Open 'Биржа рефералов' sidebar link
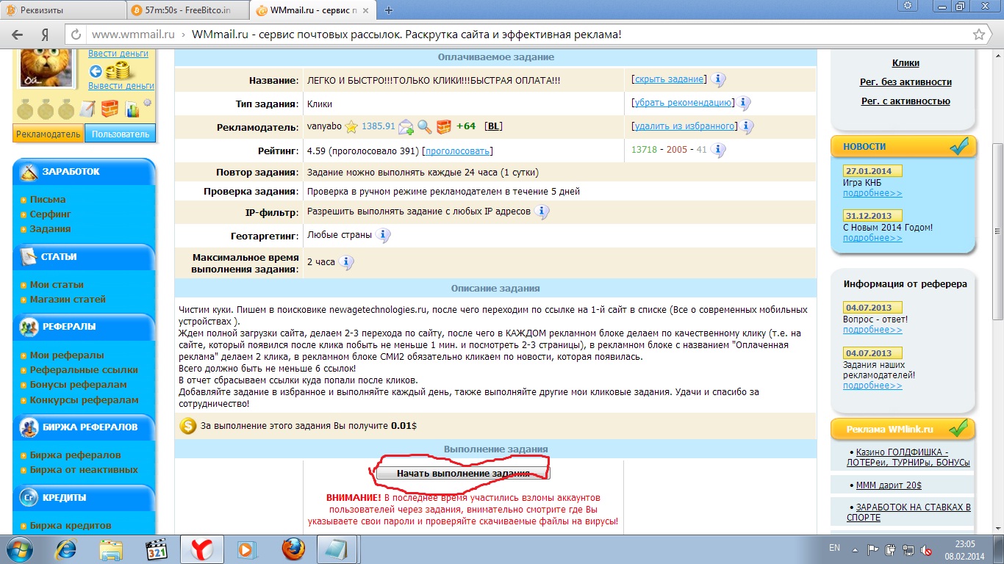 pyautogui.click(x=75, y=455)
